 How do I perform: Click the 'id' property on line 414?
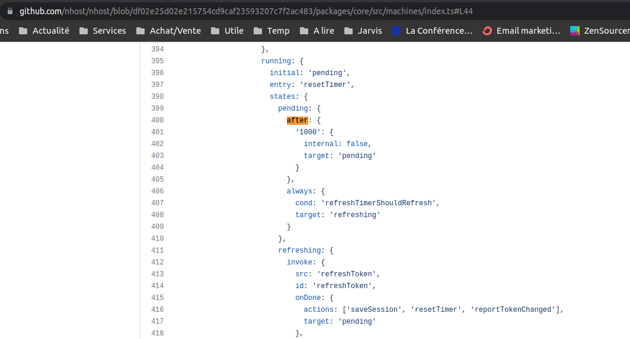(299, 286)
